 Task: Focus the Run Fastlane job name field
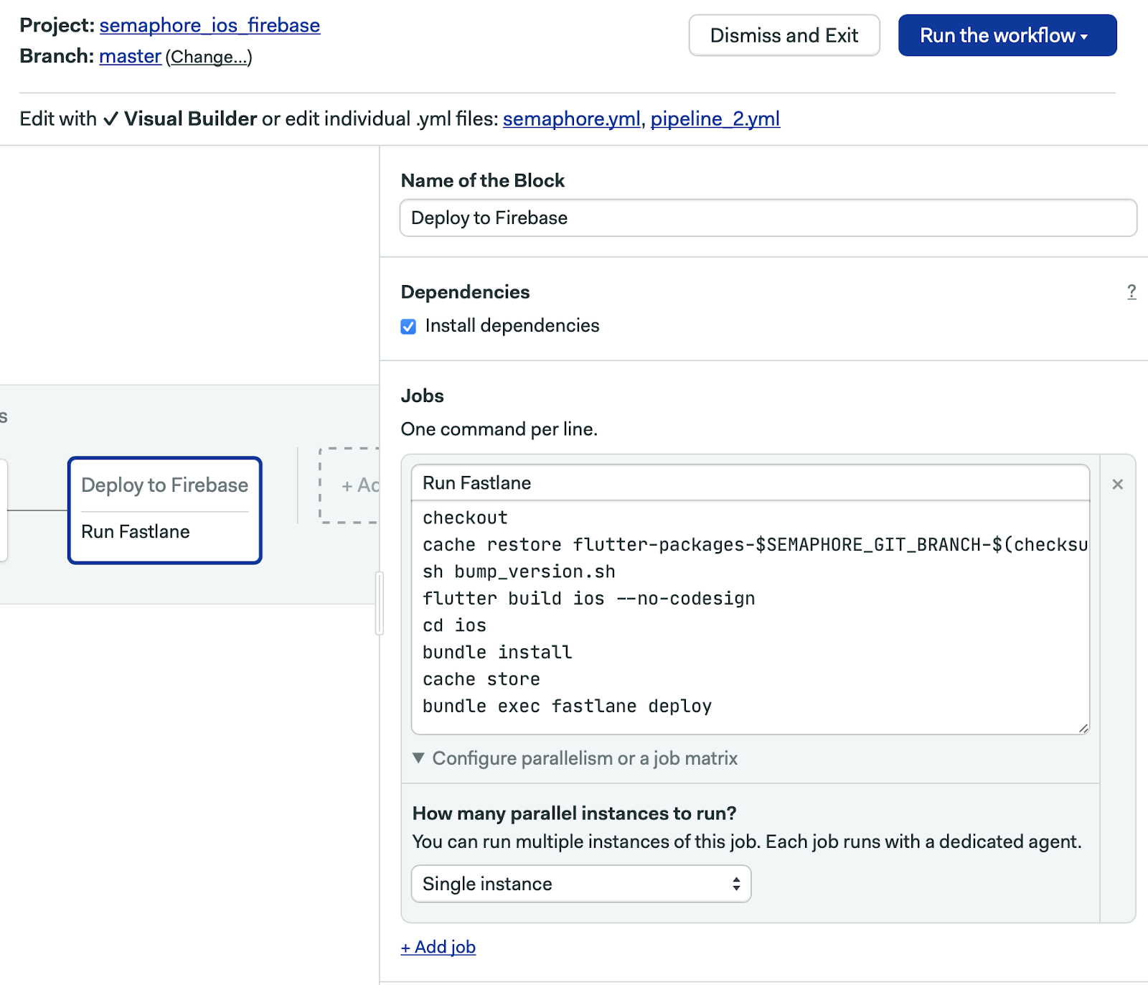coord(751,482)
